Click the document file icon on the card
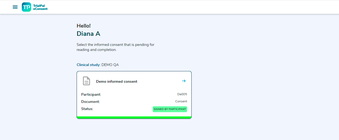Screen dimensions: 339x140 86,81
